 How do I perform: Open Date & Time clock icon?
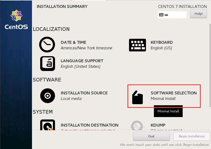[47, 45]
